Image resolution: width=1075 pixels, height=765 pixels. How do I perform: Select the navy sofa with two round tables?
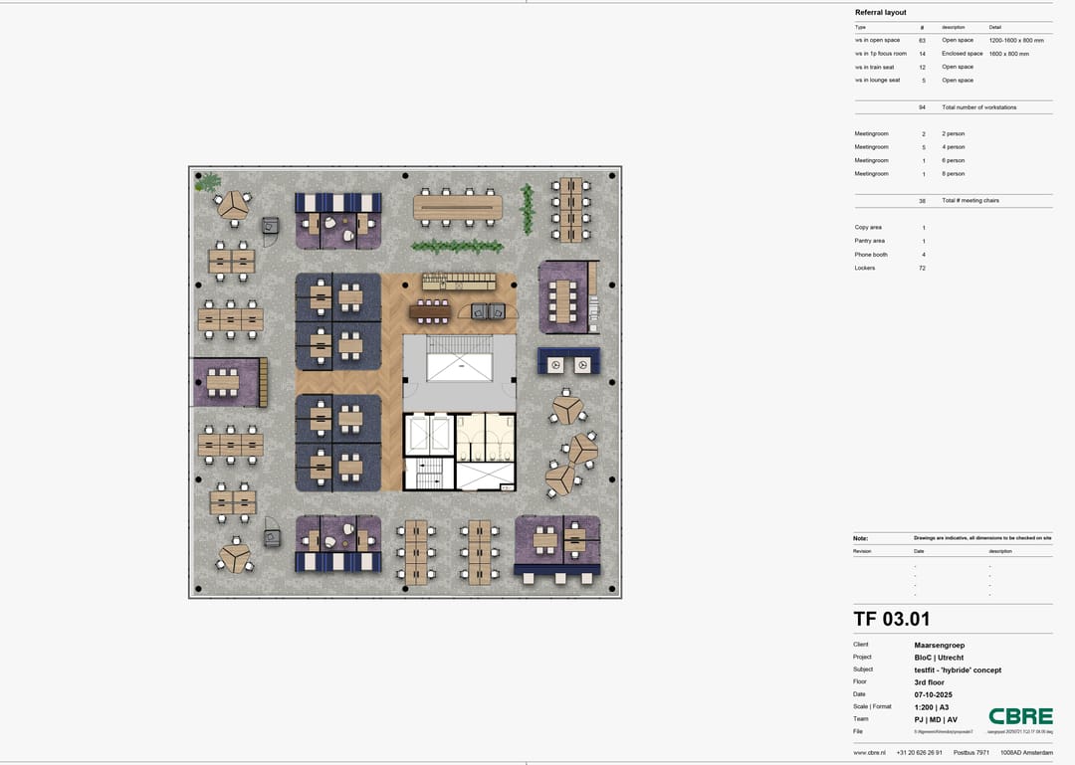pos(568,361)
